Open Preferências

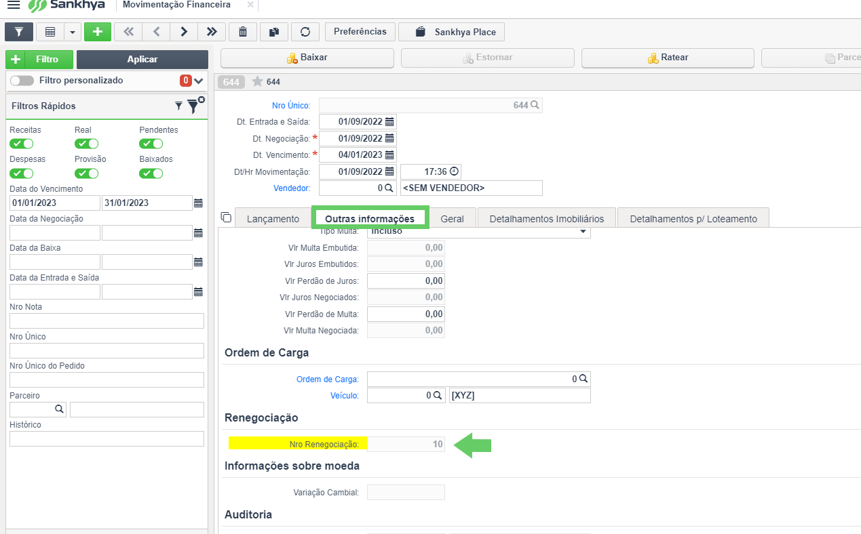pos(360,32)
